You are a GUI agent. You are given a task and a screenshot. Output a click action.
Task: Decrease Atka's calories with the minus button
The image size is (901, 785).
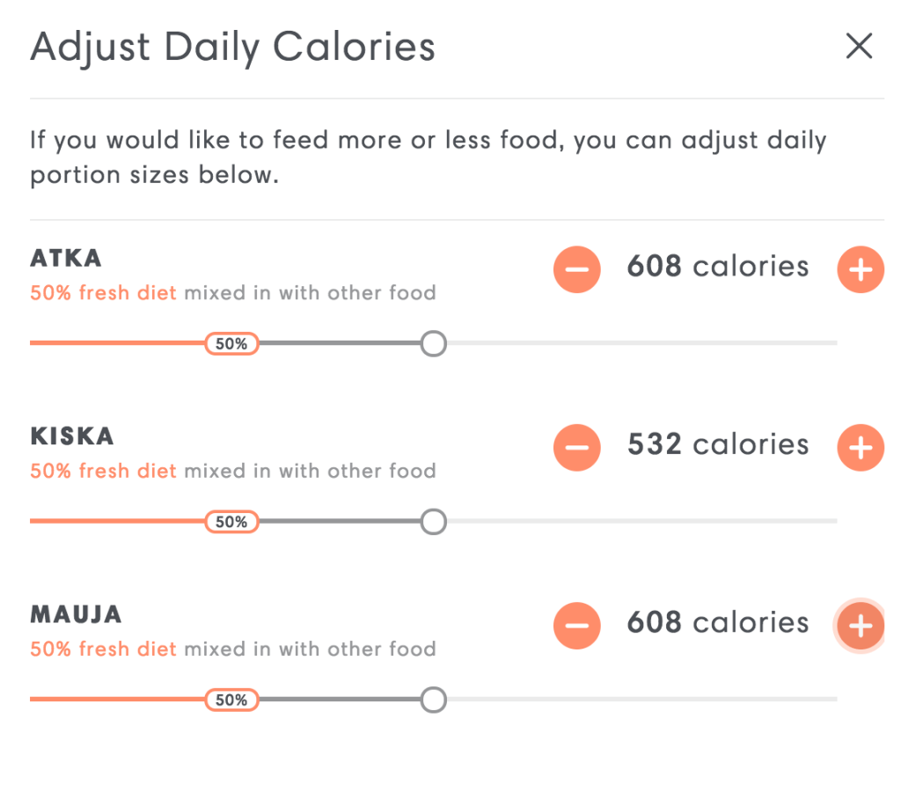coord(576,268)
